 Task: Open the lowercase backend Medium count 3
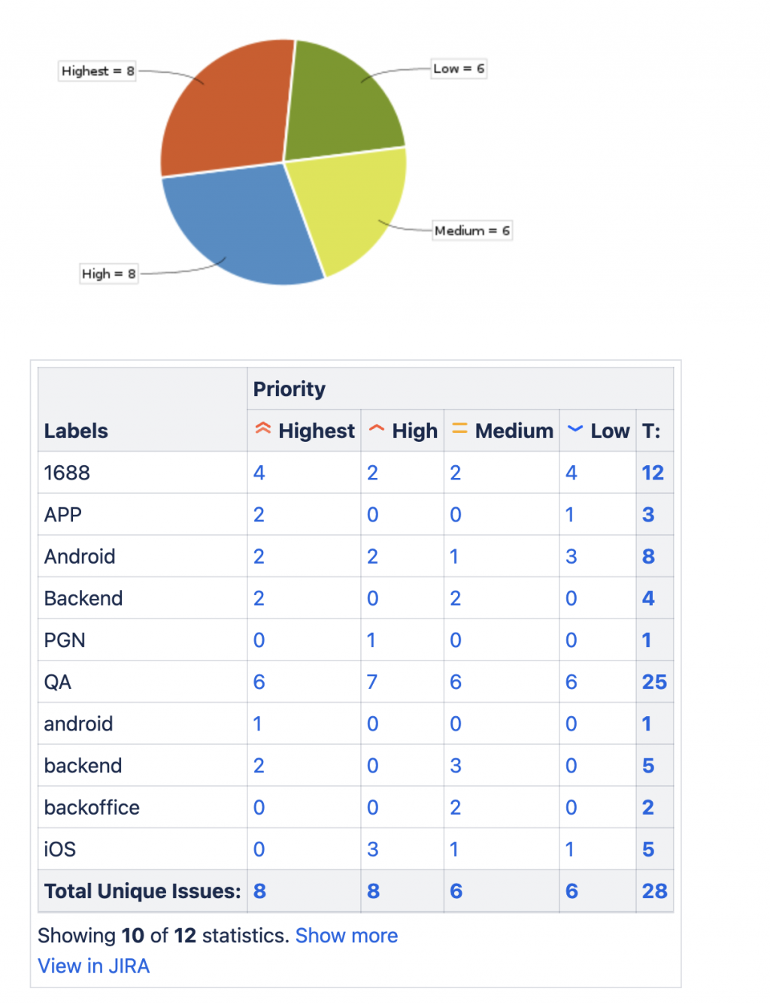(x=456, y=766)
